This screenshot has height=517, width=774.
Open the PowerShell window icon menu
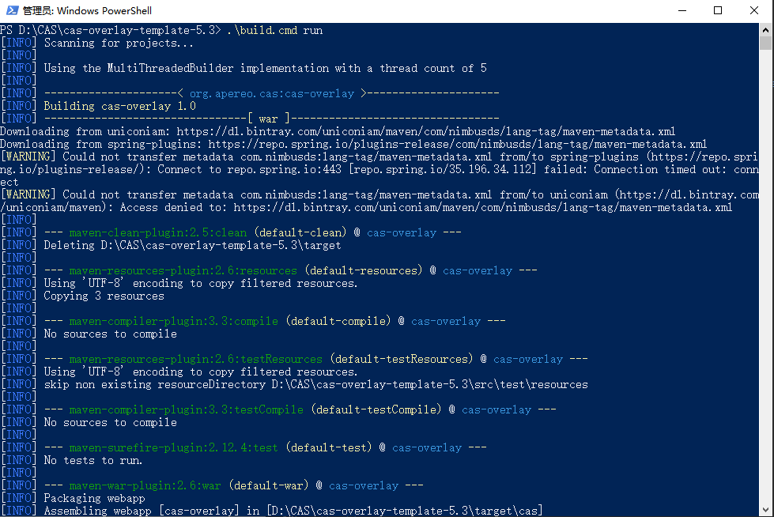pyautogui.click(x=13, y=10)
